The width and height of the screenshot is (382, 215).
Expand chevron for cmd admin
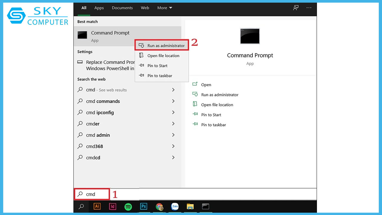click(x=173, y=135)
